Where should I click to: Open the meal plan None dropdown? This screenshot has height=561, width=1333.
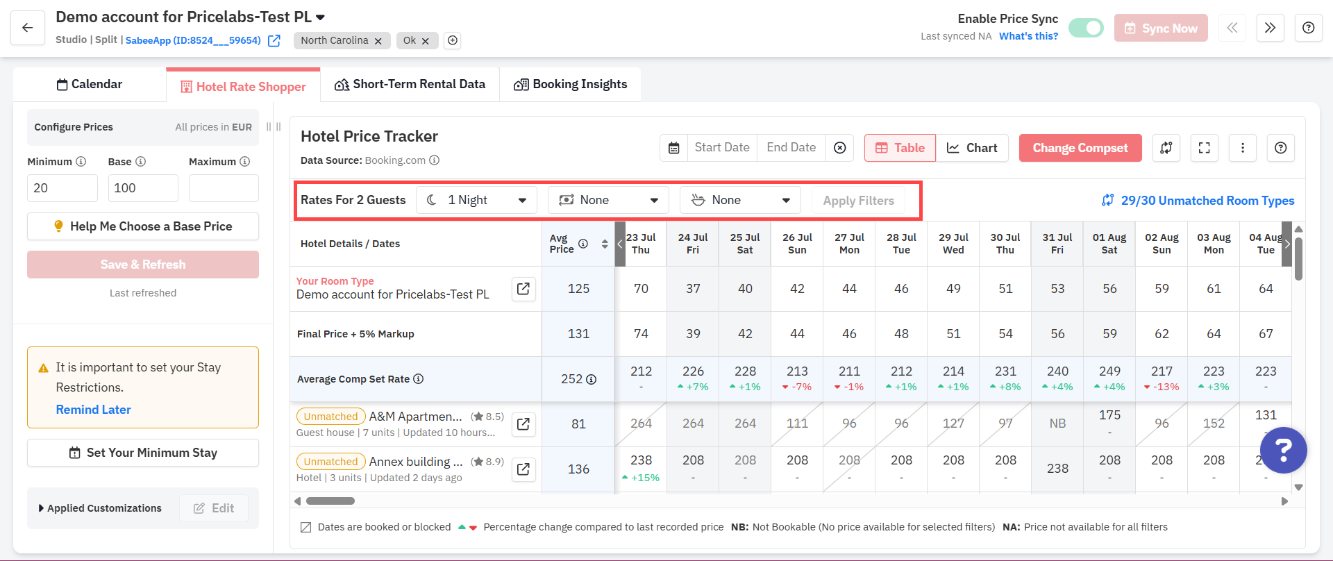coord(741,200)
